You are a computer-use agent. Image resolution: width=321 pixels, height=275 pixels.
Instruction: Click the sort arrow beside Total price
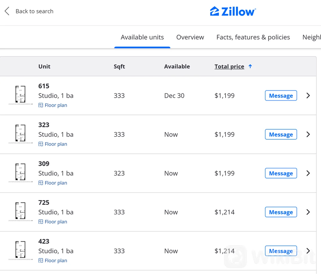[250, 66]
